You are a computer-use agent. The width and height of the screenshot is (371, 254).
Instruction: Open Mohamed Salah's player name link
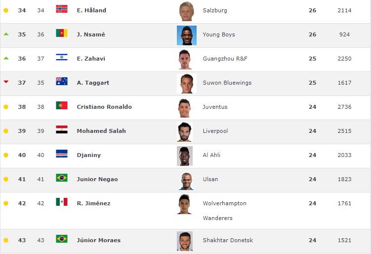101,131
